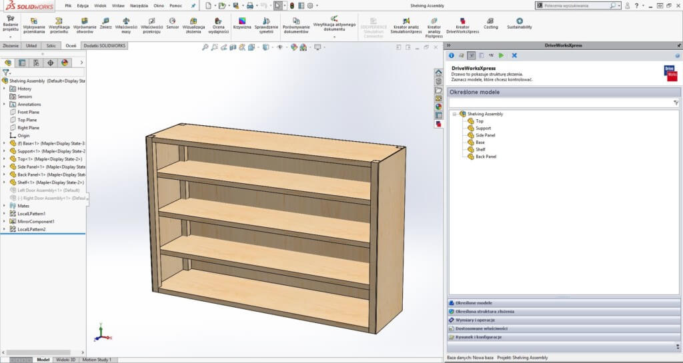The width and height of the screenshot is (683, 363).
Task: Close DriveWorksXpress with blue X icon
Action: point(514,56)
